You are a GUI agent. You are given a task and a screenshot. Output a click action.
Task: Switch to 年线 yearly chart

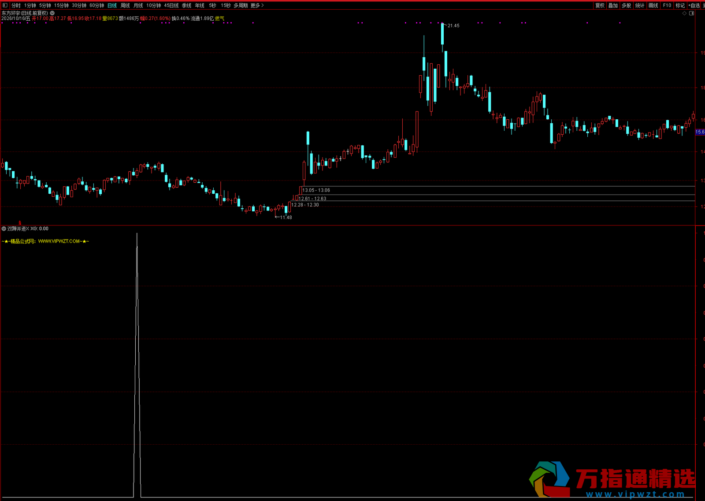[x=200, y=5]
